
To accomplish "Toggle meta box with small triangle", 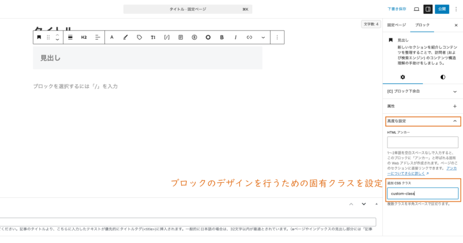I will [x=377, y=204].
